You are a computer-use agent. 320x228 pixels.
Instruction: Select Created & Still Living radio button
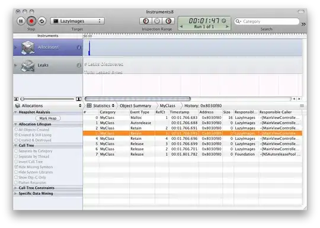(16, 135)
